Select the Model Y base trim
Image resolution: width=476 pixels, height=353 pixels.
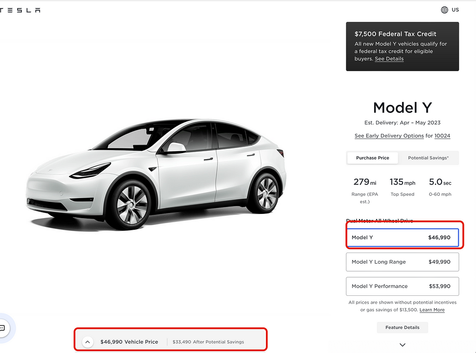coord(402,238)
